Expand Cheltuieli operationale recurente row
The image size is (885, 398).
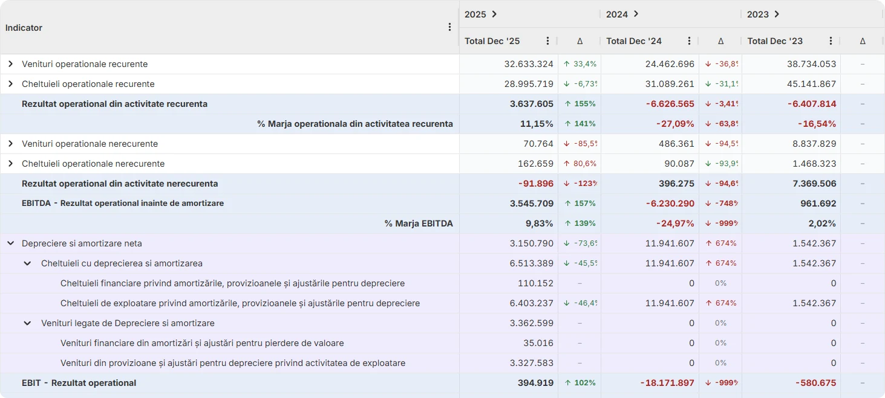10,84
